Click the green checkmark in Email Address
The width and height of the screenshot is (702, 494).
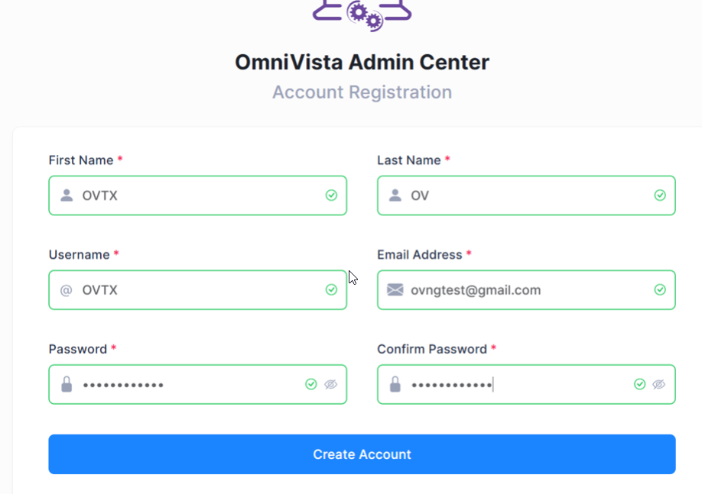point(660,290)
